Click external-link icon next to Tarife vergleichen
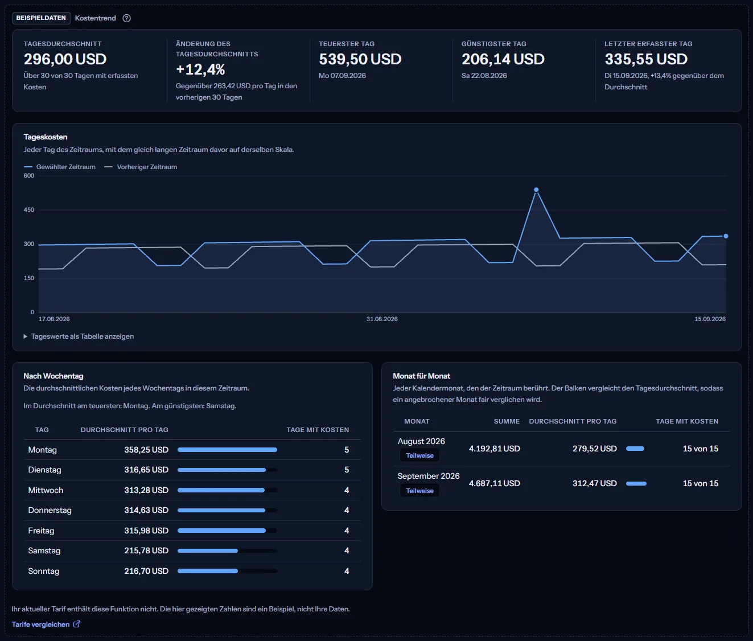753x641 pixels. click(77, 624)
